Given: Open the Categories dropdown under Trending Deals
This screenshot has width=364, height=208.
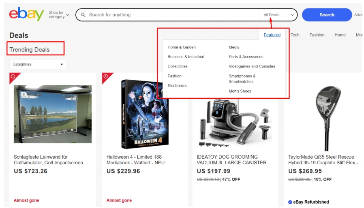Looking at the screenshot, I should (38, 64).
